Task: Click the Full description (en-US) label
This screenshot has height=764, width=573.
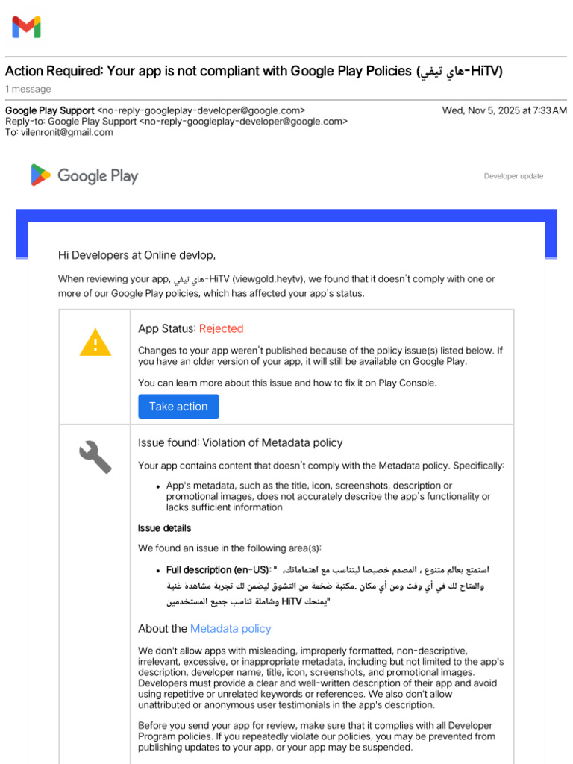Action: point(217,570)
